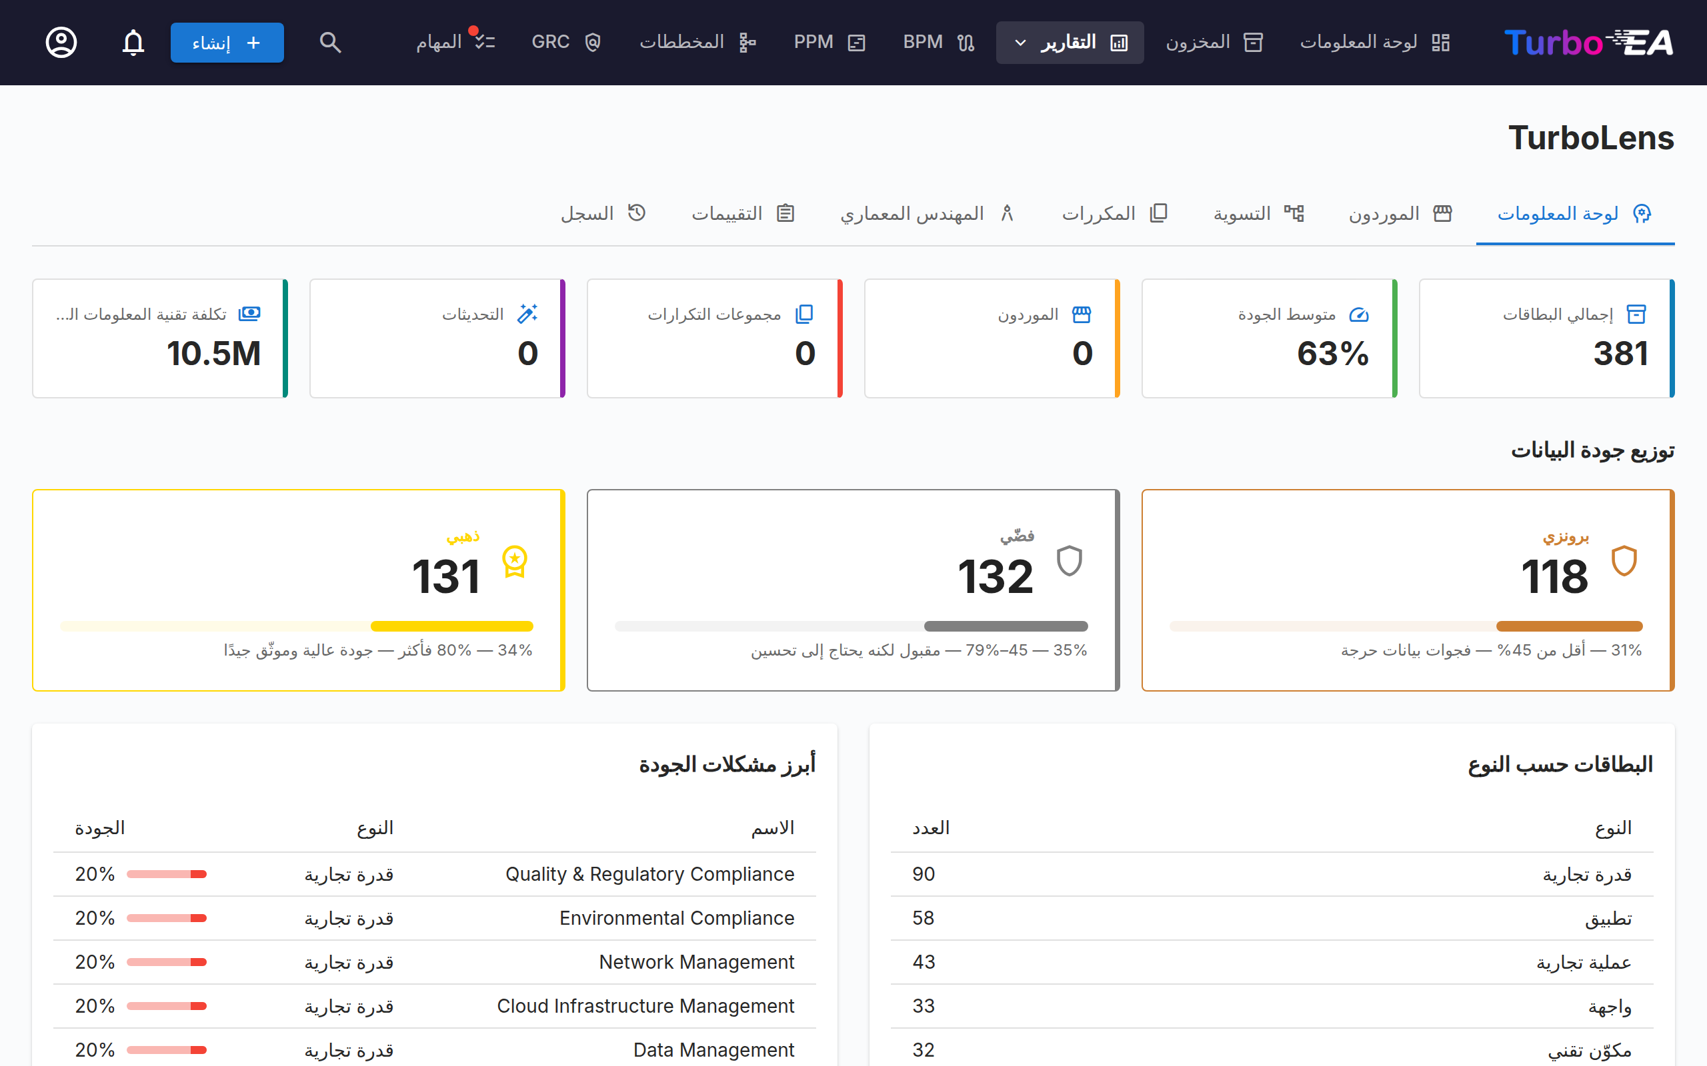Switch to the الموردون vendors tab

(1400, 214)
